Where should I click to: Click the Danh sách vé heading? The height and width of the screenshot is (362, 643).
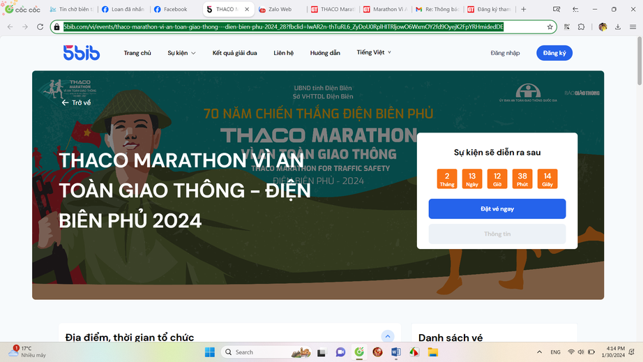pos(451,338)
